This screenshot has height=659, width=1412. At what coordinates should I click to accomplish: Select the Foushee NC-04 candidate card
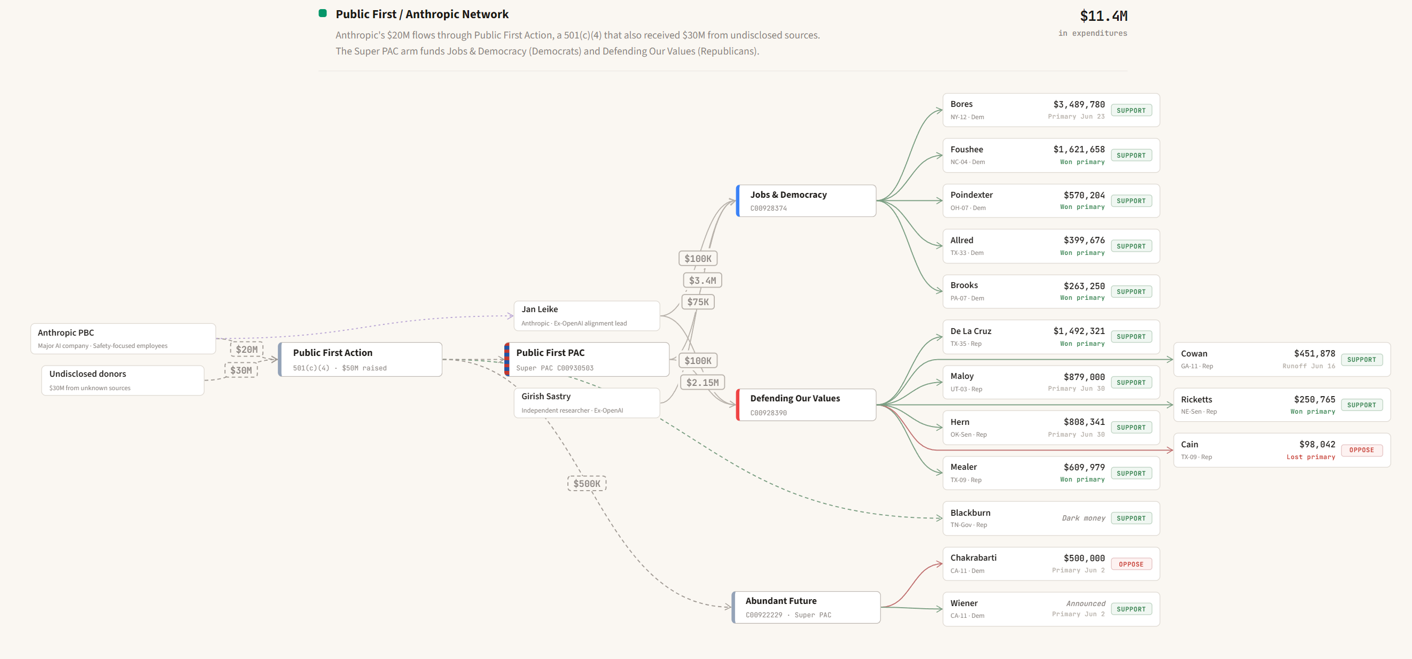(x=1051, y=155)
